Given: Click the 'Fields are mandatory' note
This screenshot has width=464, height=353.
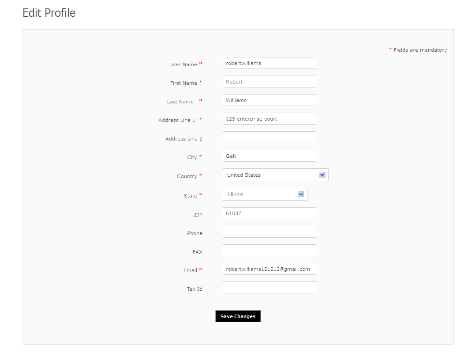Looking at the screenshot, I should pos(420,50).
